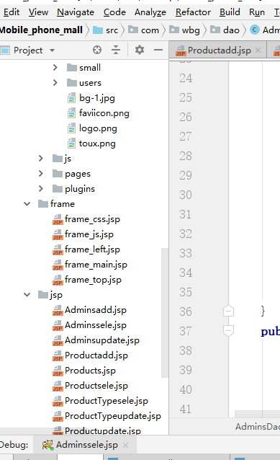Open Project panel settings gear
The width and height of the screenshot is (280, 460).
[x=140, y=50]
